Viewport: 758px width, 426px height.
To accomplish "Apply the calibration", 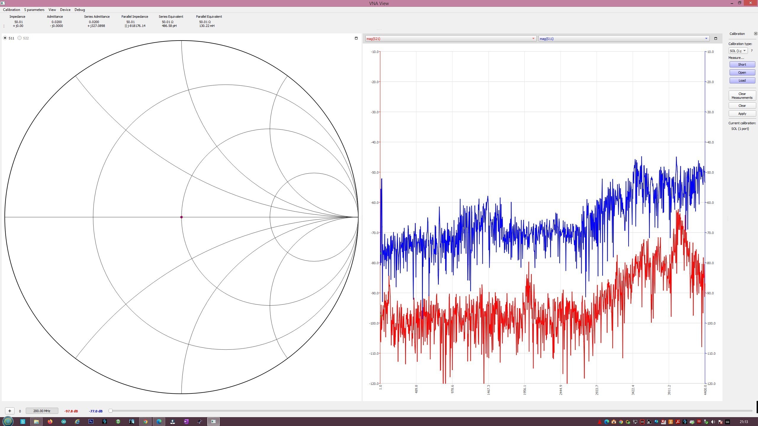I will click(x=742, y=114).
